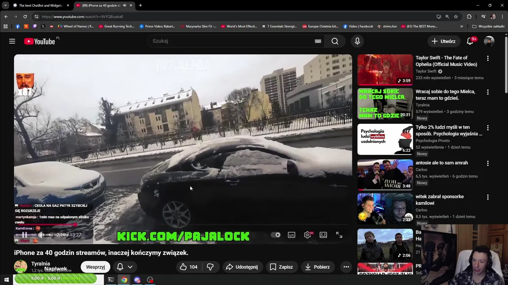Viewport: 508px width, 285px height.
Task: Select the iPhone za 40 godzin YouTube tab
Action: tap(101, 6)
